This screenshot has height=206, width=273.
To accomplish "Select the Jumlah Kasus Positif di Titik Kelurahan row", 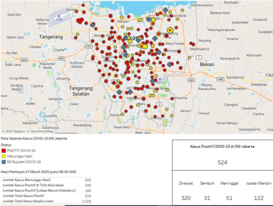I will point(46,185).
